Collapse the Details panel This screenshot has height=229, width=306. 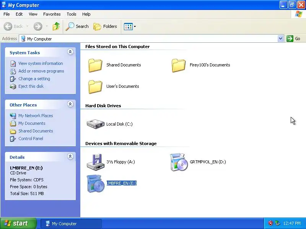pyautogui.click(x=70, y=156)
